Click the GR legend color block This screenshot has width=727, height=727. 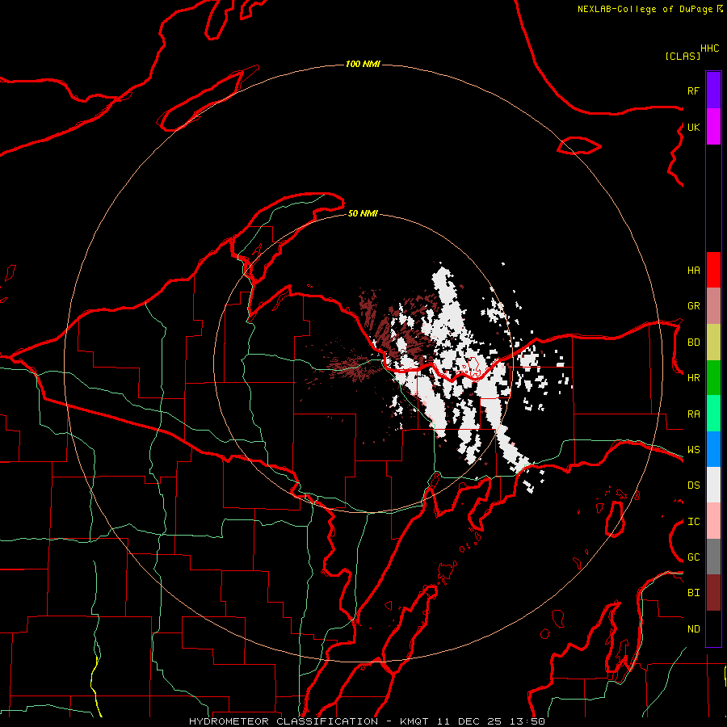click(713, 306)
